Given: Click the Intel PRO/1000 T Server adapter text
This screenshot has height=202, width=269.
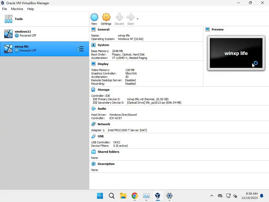Looking at the screenshot, I should (127, 130).
